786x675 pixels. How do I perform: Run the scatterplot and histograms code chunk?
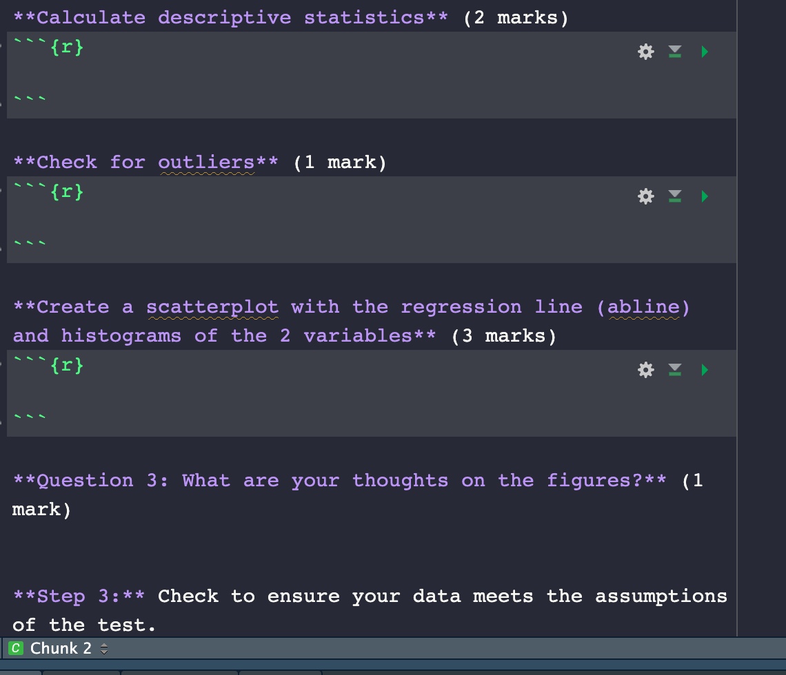(x=704, y=370)
